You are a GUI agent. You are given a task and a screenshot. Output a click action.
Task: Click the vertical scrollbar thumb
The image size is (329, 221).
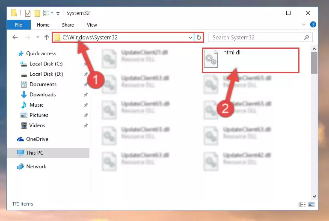(314, 63)
